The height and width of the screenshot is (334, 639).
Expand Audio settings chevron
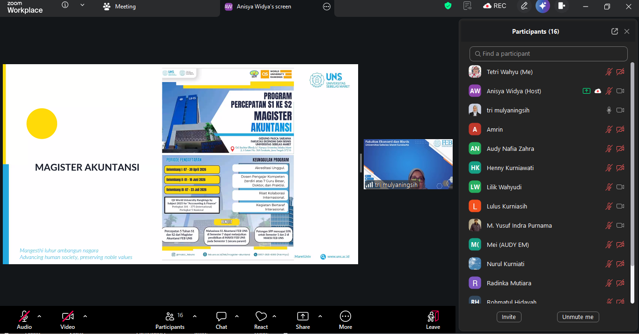[x=39, y=316]
